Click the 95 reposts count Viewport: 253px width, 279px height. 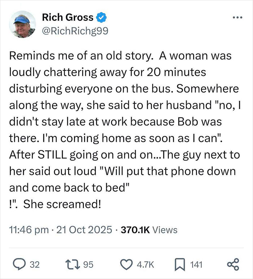coord(89,265)
